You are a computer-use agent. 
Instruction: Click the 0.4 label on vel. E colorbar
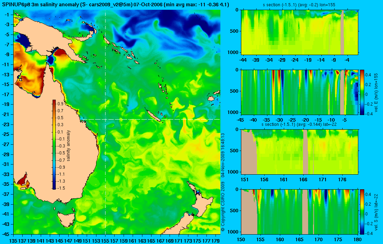[x=368, y=75]
